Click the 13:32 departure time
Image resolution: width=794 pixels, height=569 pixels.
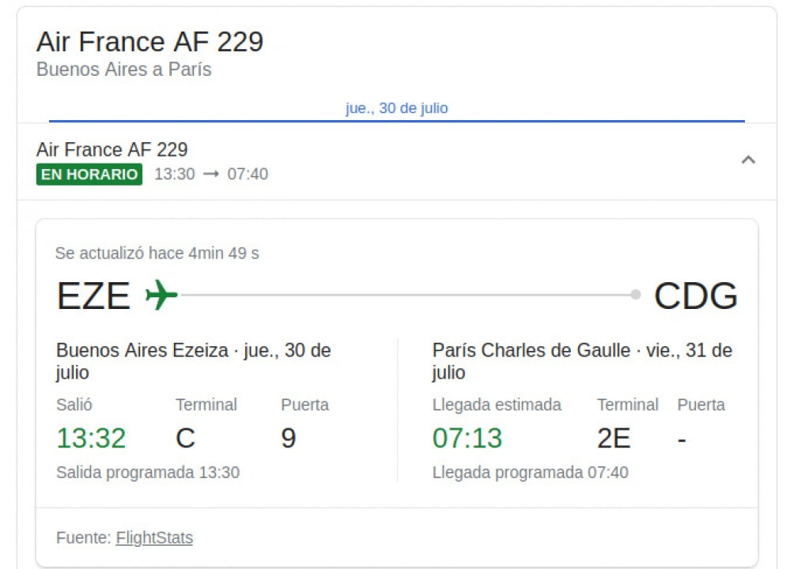pos(91,438)
